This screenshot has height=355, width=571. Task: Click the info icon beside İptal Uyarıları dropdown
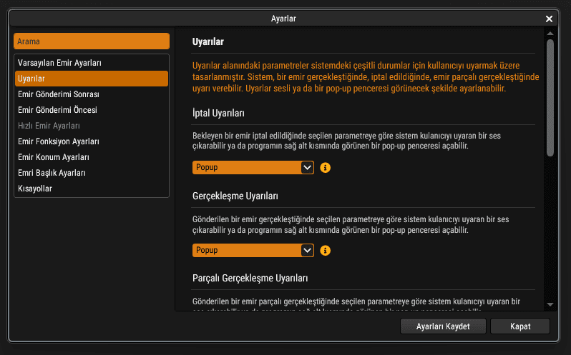tap(325, 168)
